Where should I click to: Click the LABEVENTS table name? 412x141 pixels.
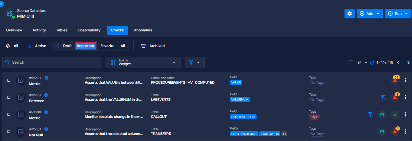pos(161,99)
